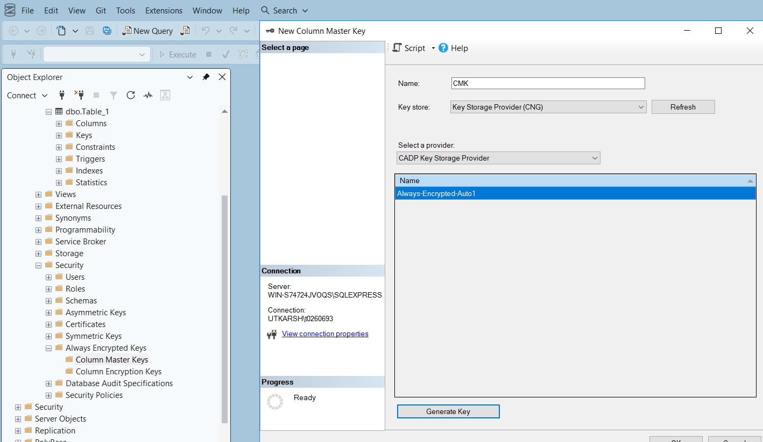763x442 pixels.
Task: Collapse the Always Encrypted Keys node
Action: [49, 348]
